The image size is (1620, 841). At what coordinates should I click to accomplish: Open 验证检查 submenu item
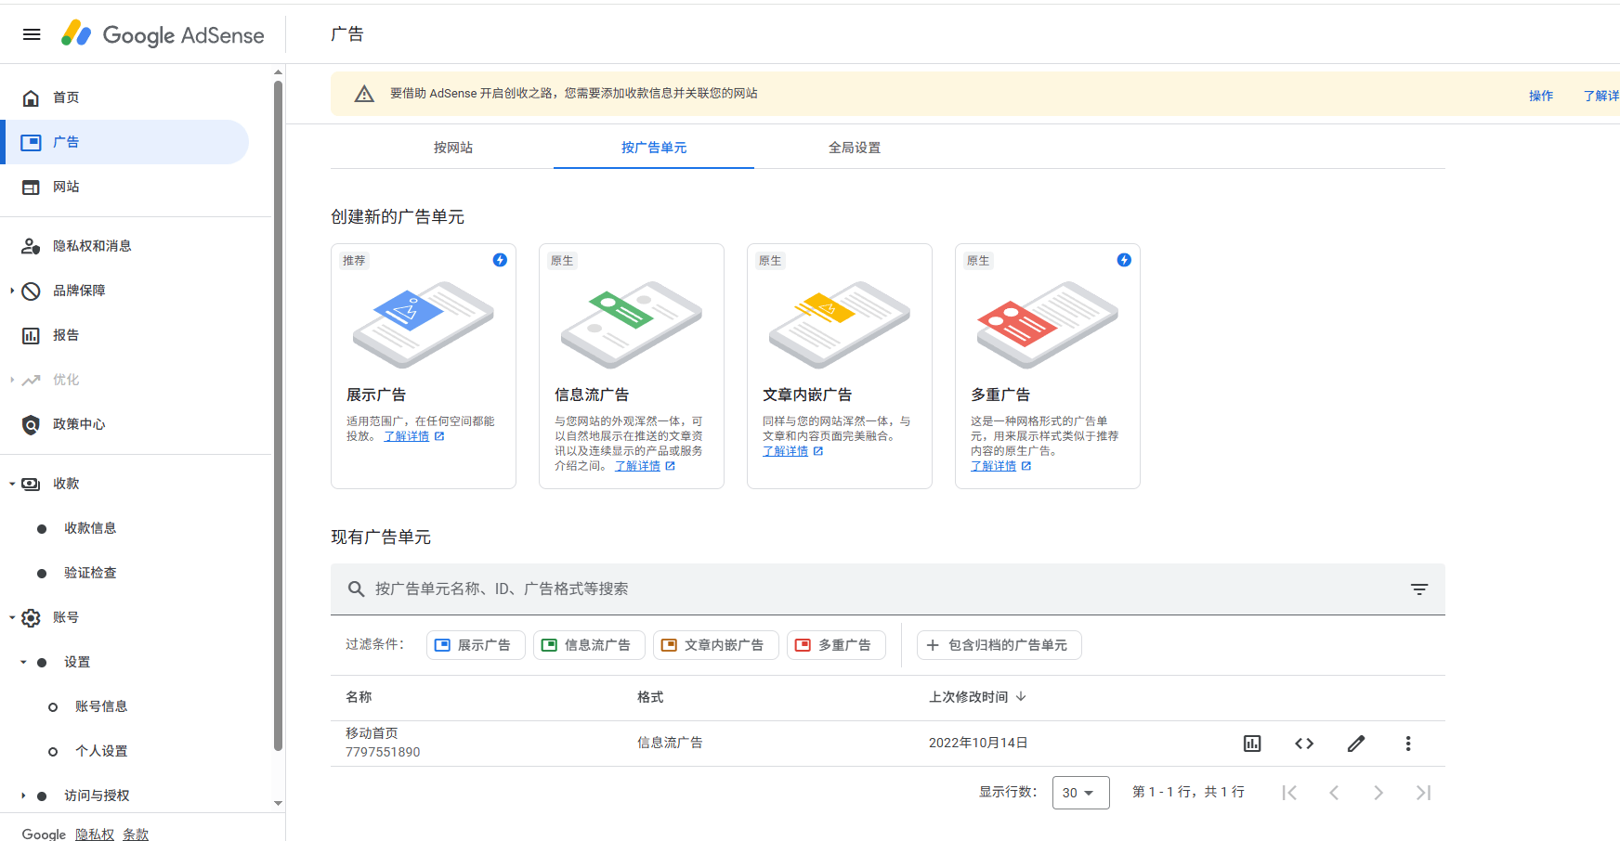click(x=90, y=573)
